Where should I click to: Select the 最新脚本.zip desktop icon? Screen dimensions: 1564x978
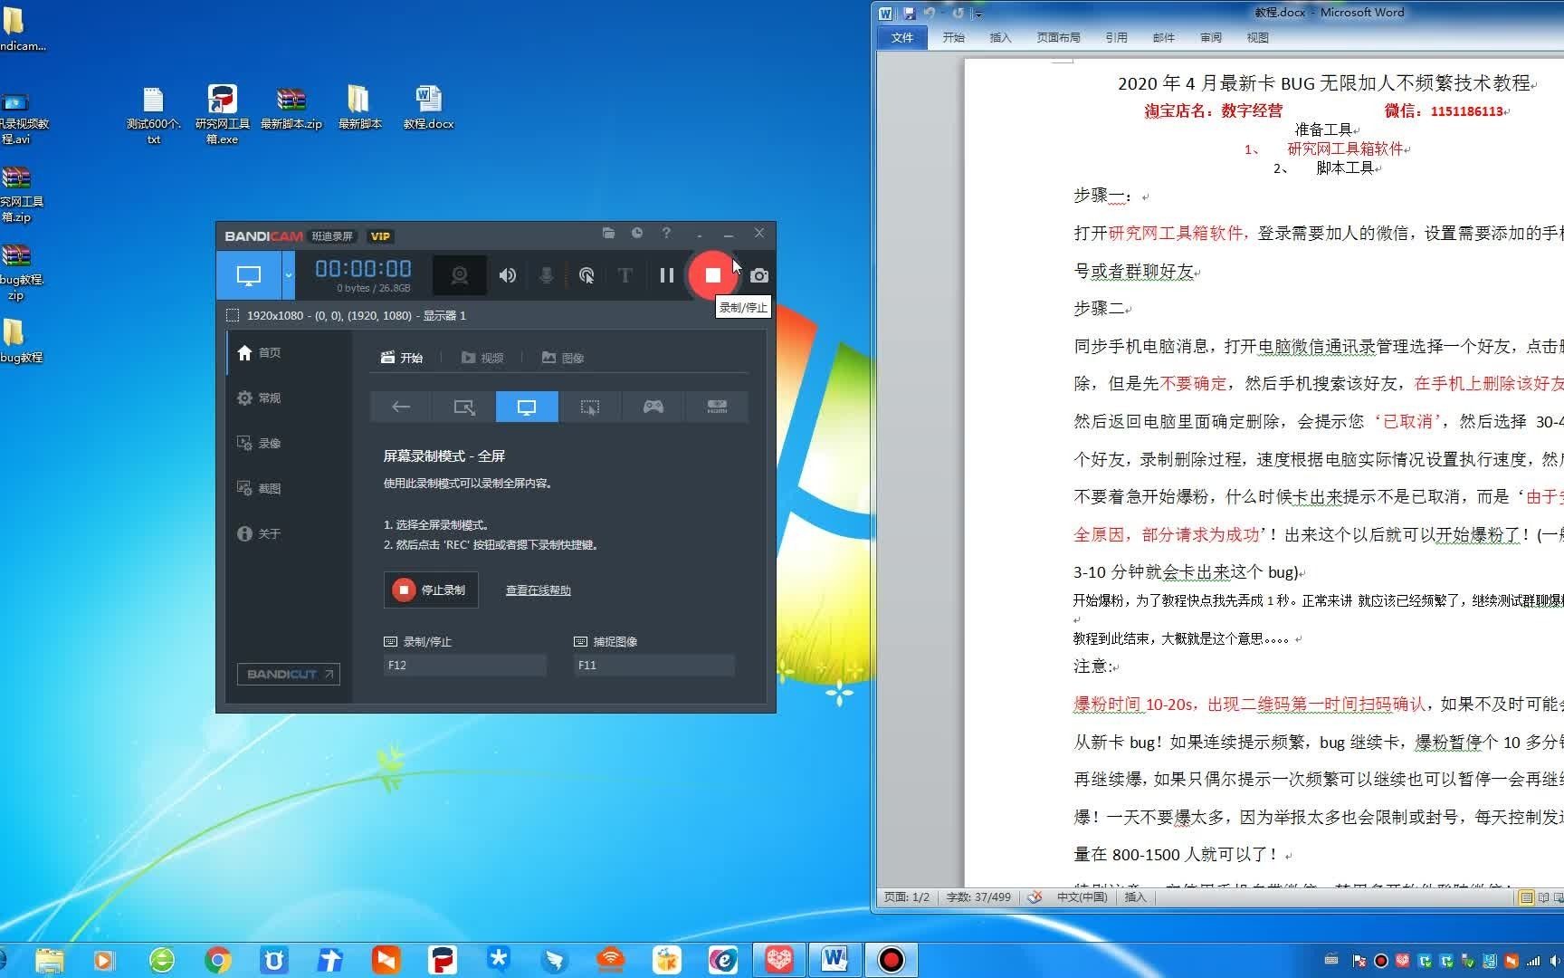coord(291,108)
